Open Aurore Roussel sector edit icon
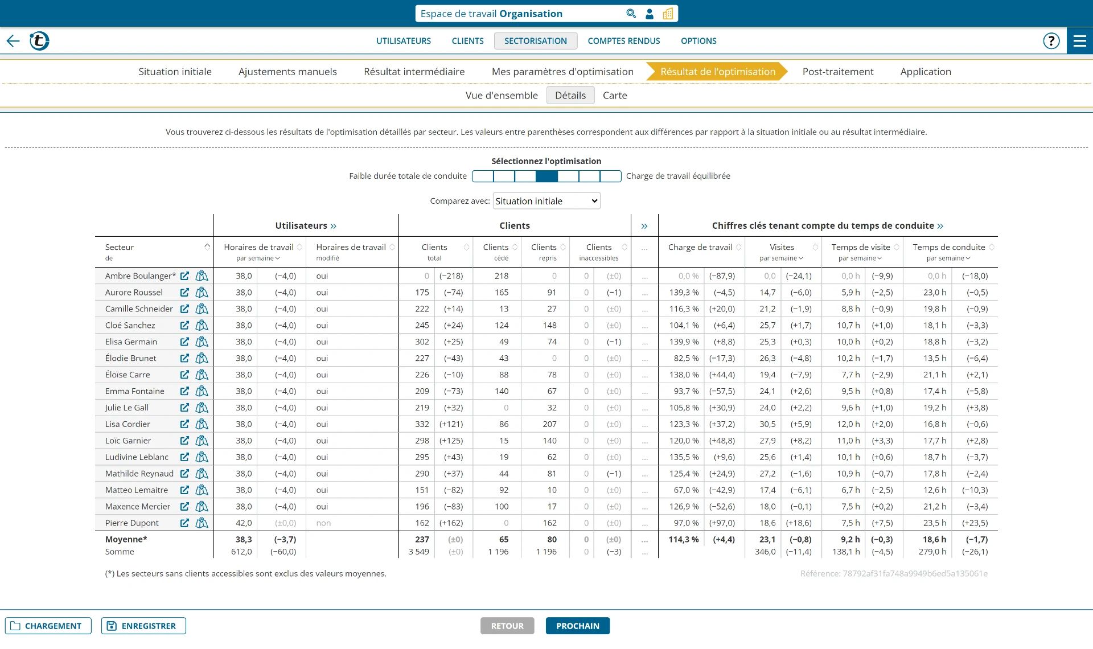 [184, 293]
